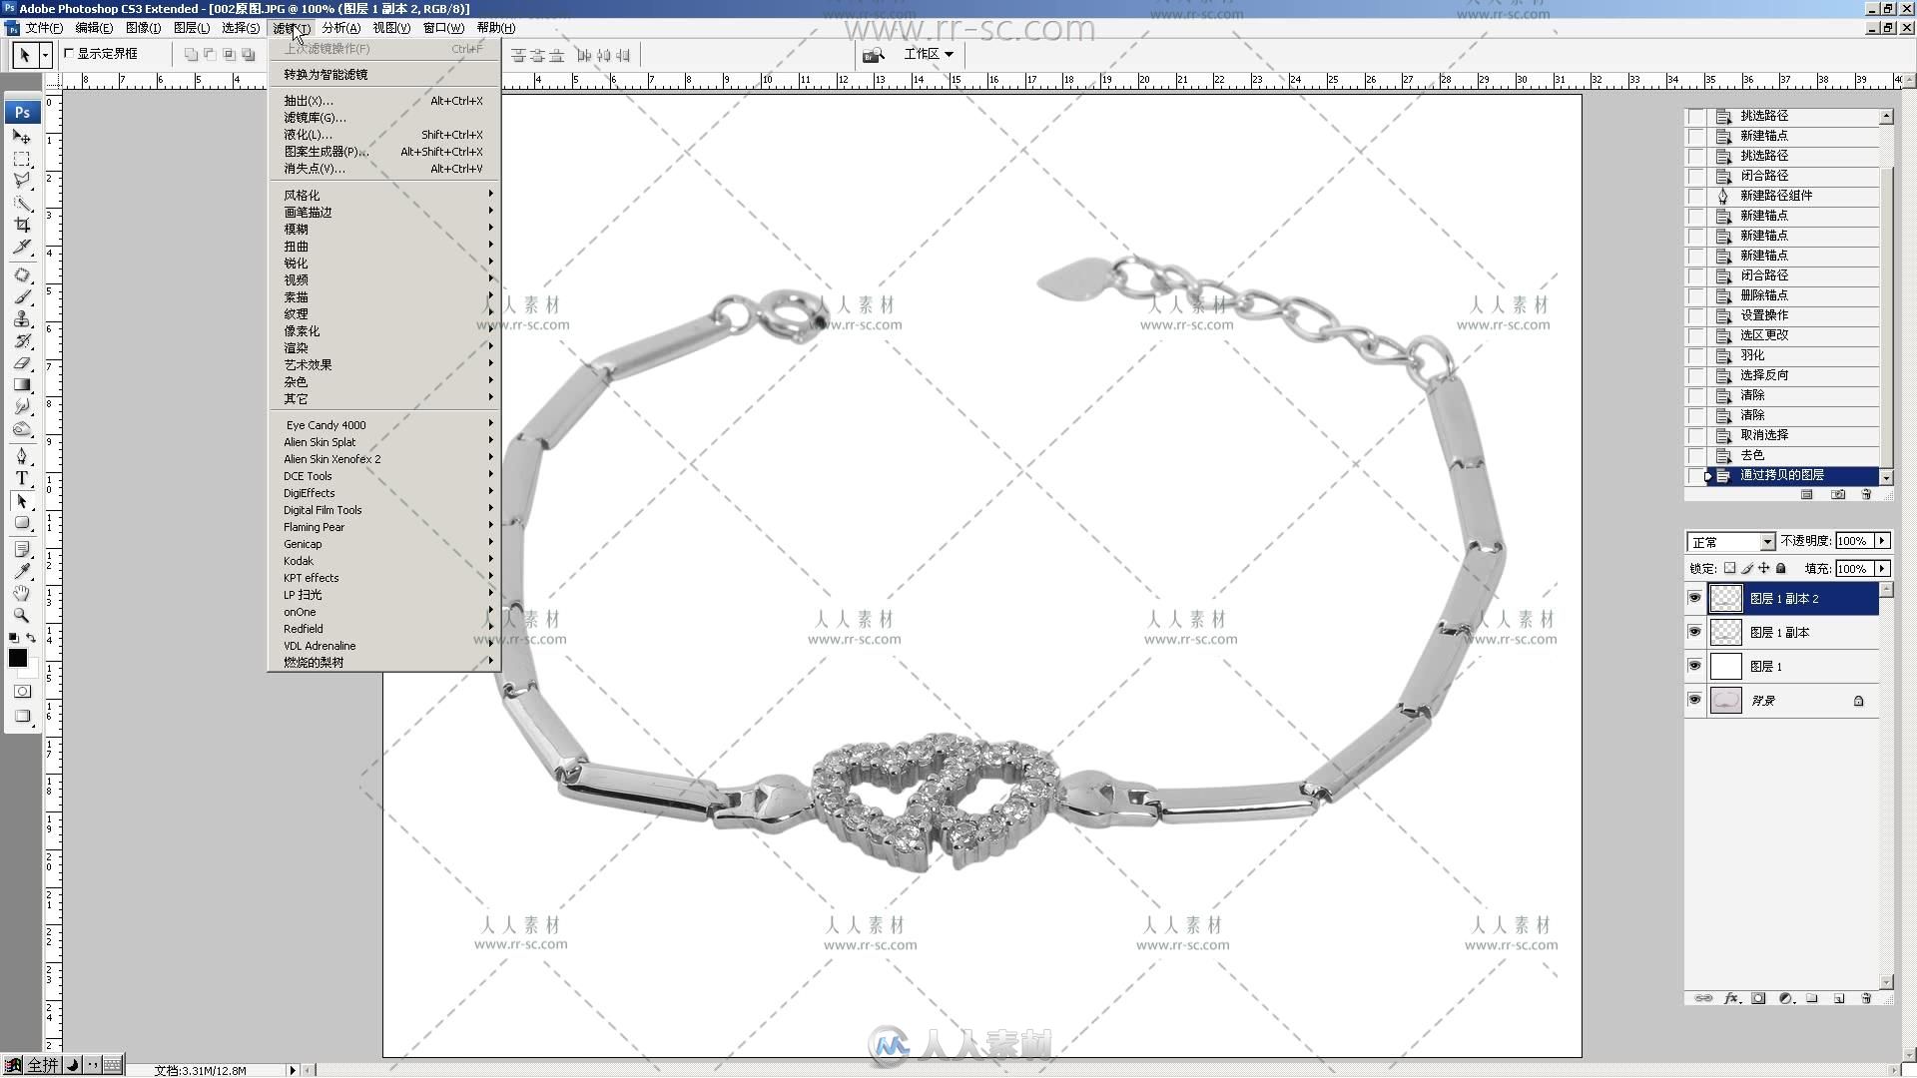
Task: Add a layer mask
Action: tap(1758, 998)
